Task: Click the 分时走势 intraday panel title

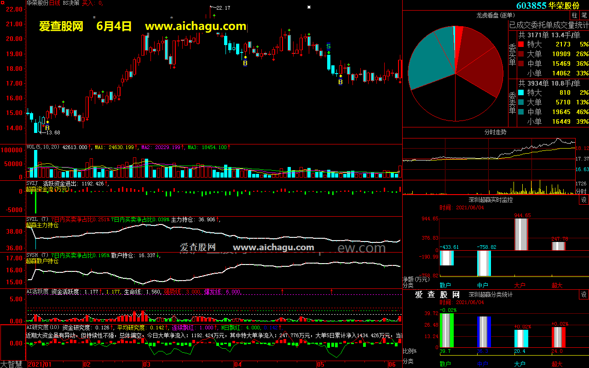Action: tap(495, 132)
